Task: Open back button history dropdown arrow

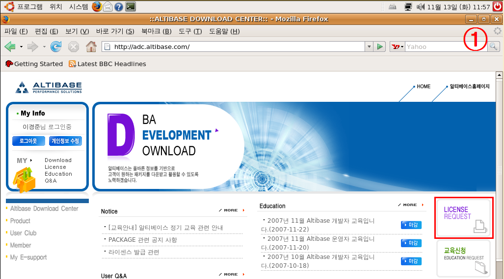Action: coord(21,47)
